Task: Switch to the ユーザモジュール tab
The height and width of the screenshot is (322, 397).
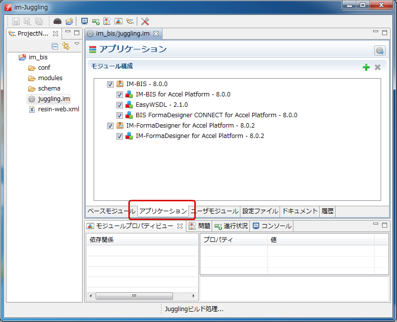Action: [x=215, y=211]
